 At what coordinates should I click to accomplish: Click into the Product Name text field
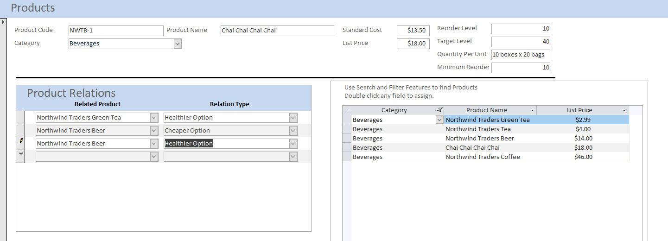(x=277, y=31)
